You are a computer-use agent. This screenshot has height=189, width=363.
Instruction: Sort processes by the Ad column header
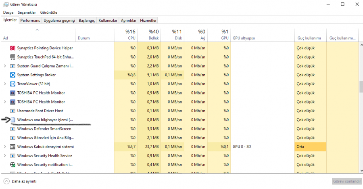click(x=39, y=35)
